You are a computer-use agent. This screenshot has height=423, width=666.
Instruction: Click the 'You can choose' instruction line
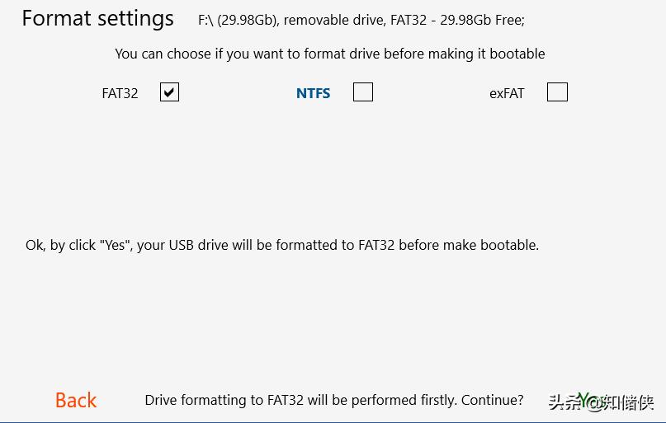(x=329, y=54)
